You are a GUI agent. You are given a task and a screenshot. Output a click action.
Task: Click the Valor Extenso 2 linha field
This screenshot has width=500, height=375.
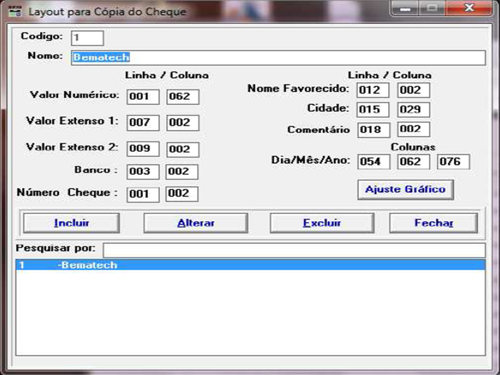pos(143,149)
